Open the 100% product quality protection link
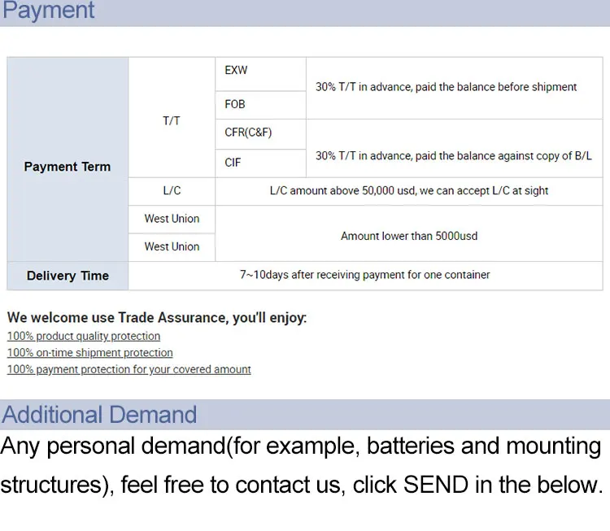This screenshot has height=531, width=610. point(84,337)
